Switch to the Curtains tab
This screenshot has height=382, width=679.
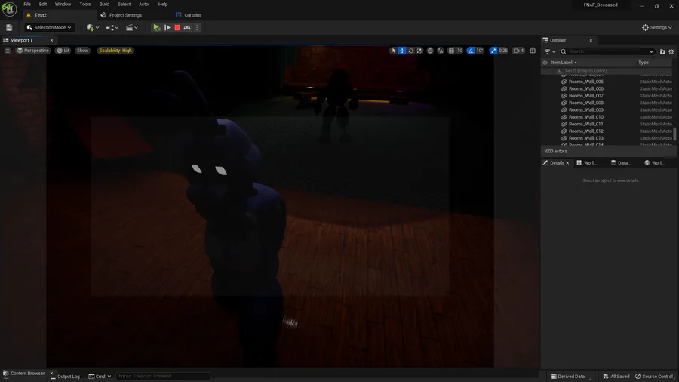pyautogui.click(x=192, y=15)
